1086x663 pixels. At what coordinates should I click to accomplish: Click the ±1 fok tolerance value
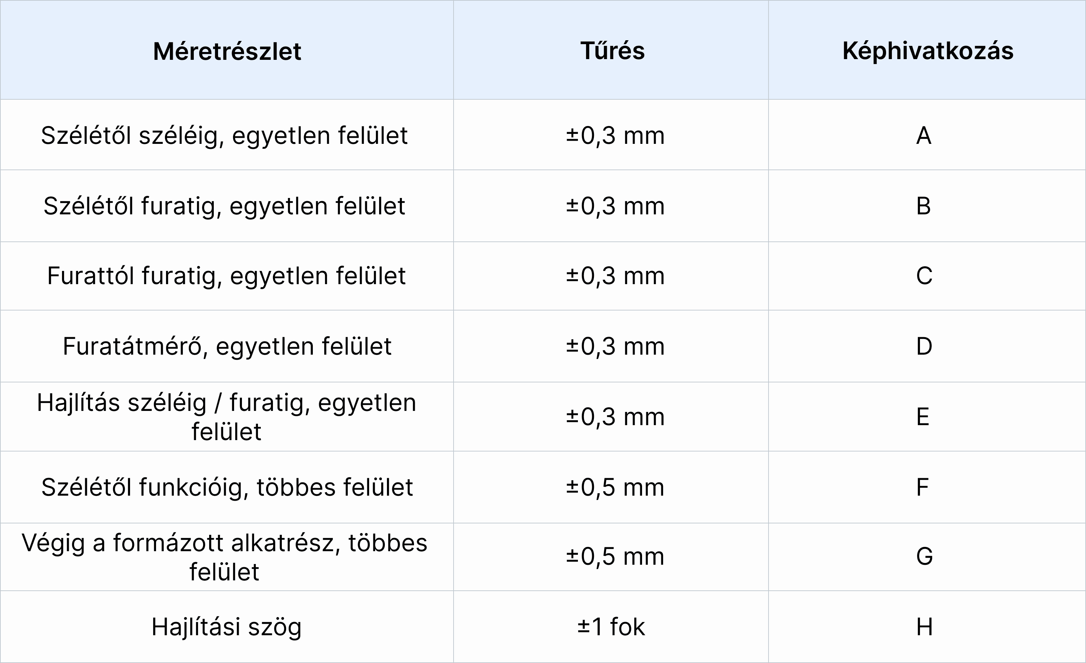[611, 627]
